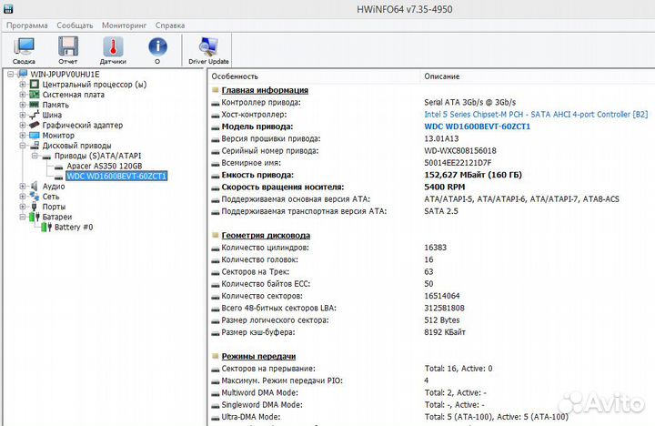Image resolution: width=655 pixels, height=426 pixels.
Task: Expand the Монитор tree node
Action: 23,136
